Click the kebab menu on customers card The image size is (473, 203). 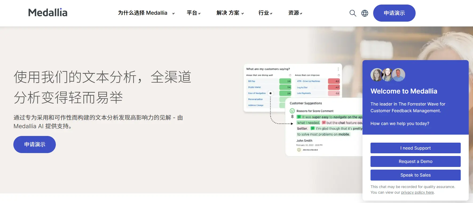338,69
